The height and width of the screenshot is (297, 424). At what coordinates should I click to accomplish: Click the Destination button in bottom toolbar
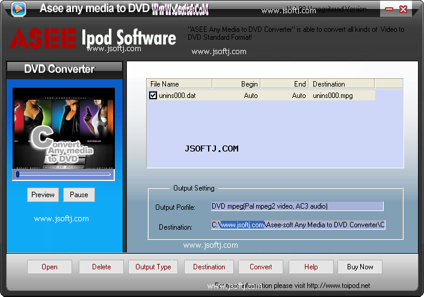(209, 267)
